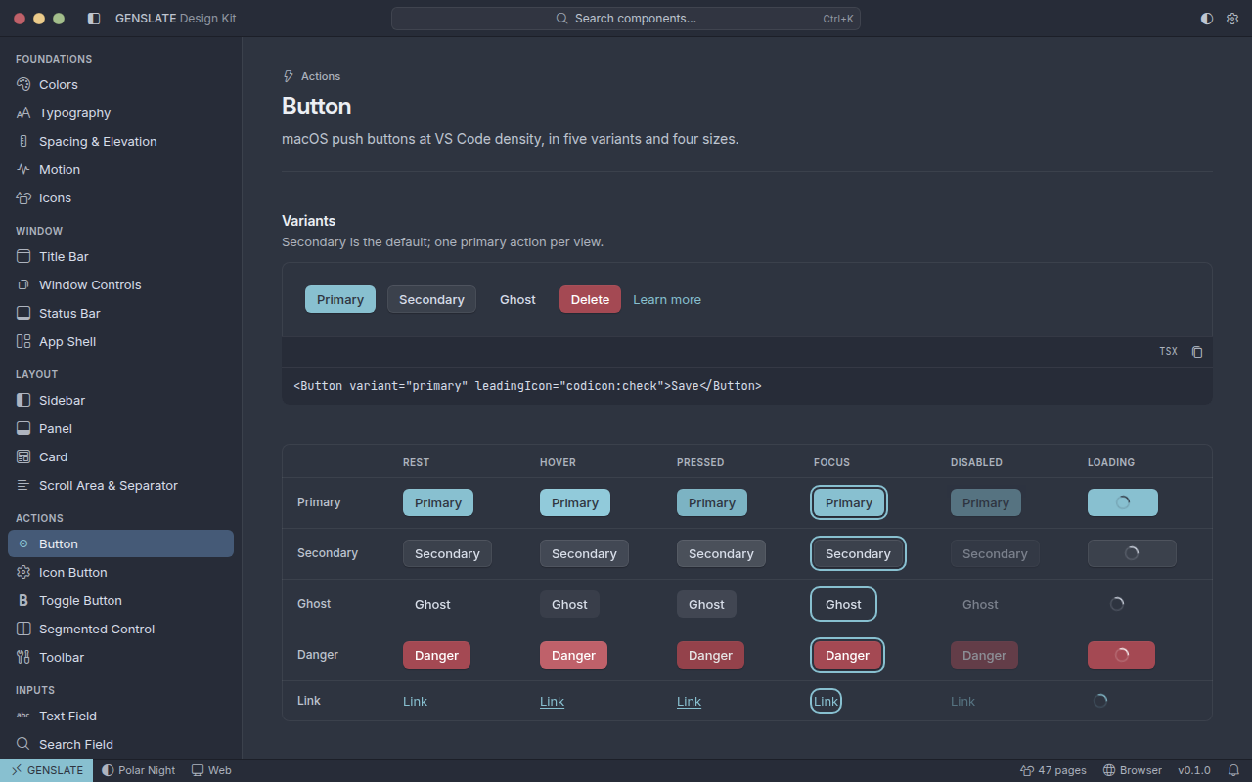The height and width of the screenshot is (782, 1252).
Task: Click the Card icon in Layout section
Action: [x=23, y=457]
